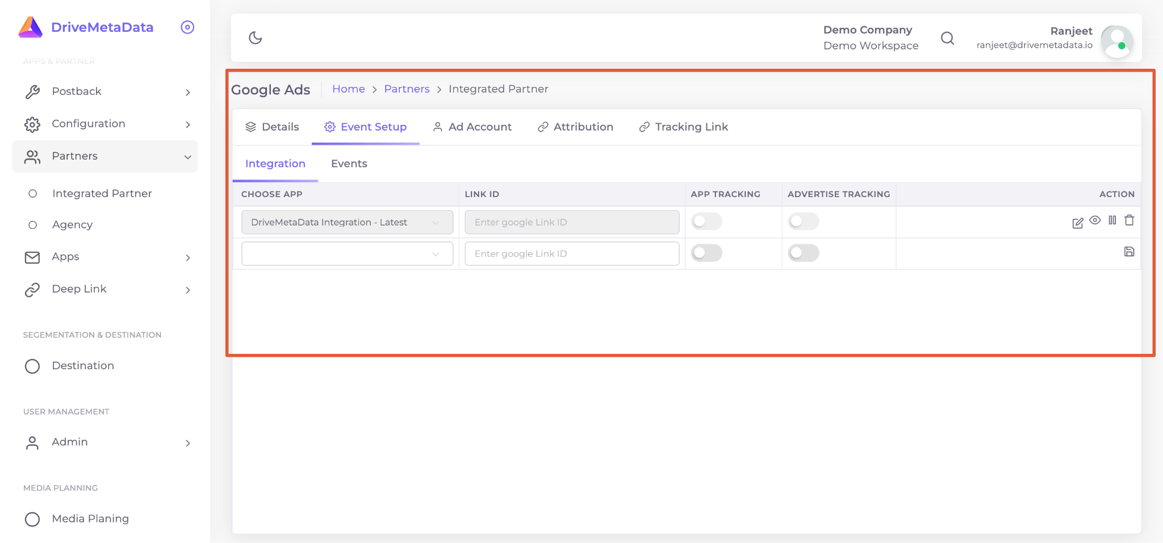The width and height of the screenshot is (1163, 543).
Task: Toggle App Tracking for DriveMetaData Integration
Action: (x=706, y=221)
